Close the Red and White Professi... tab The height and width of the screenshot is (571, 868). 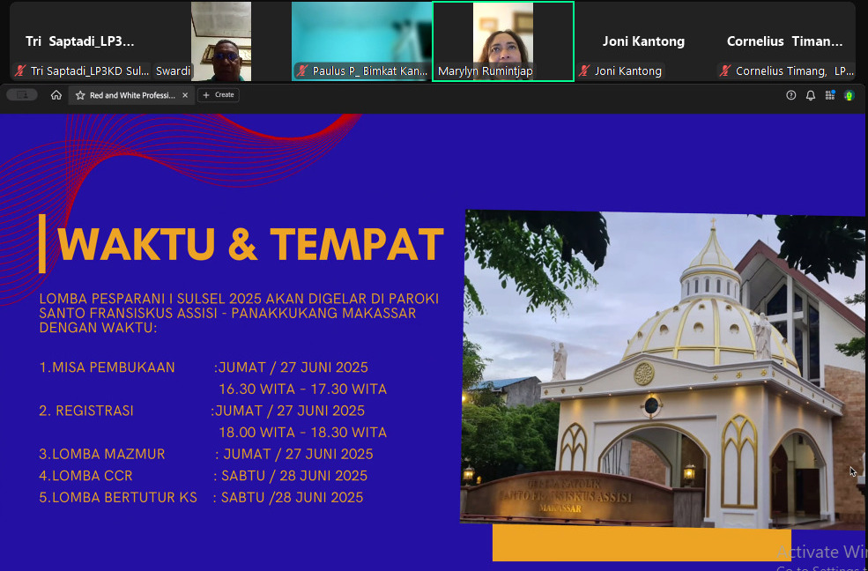185,95
